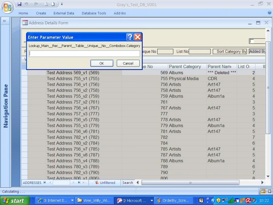
Task: Go to last record navigation button
Action: [x=79, y=182]
